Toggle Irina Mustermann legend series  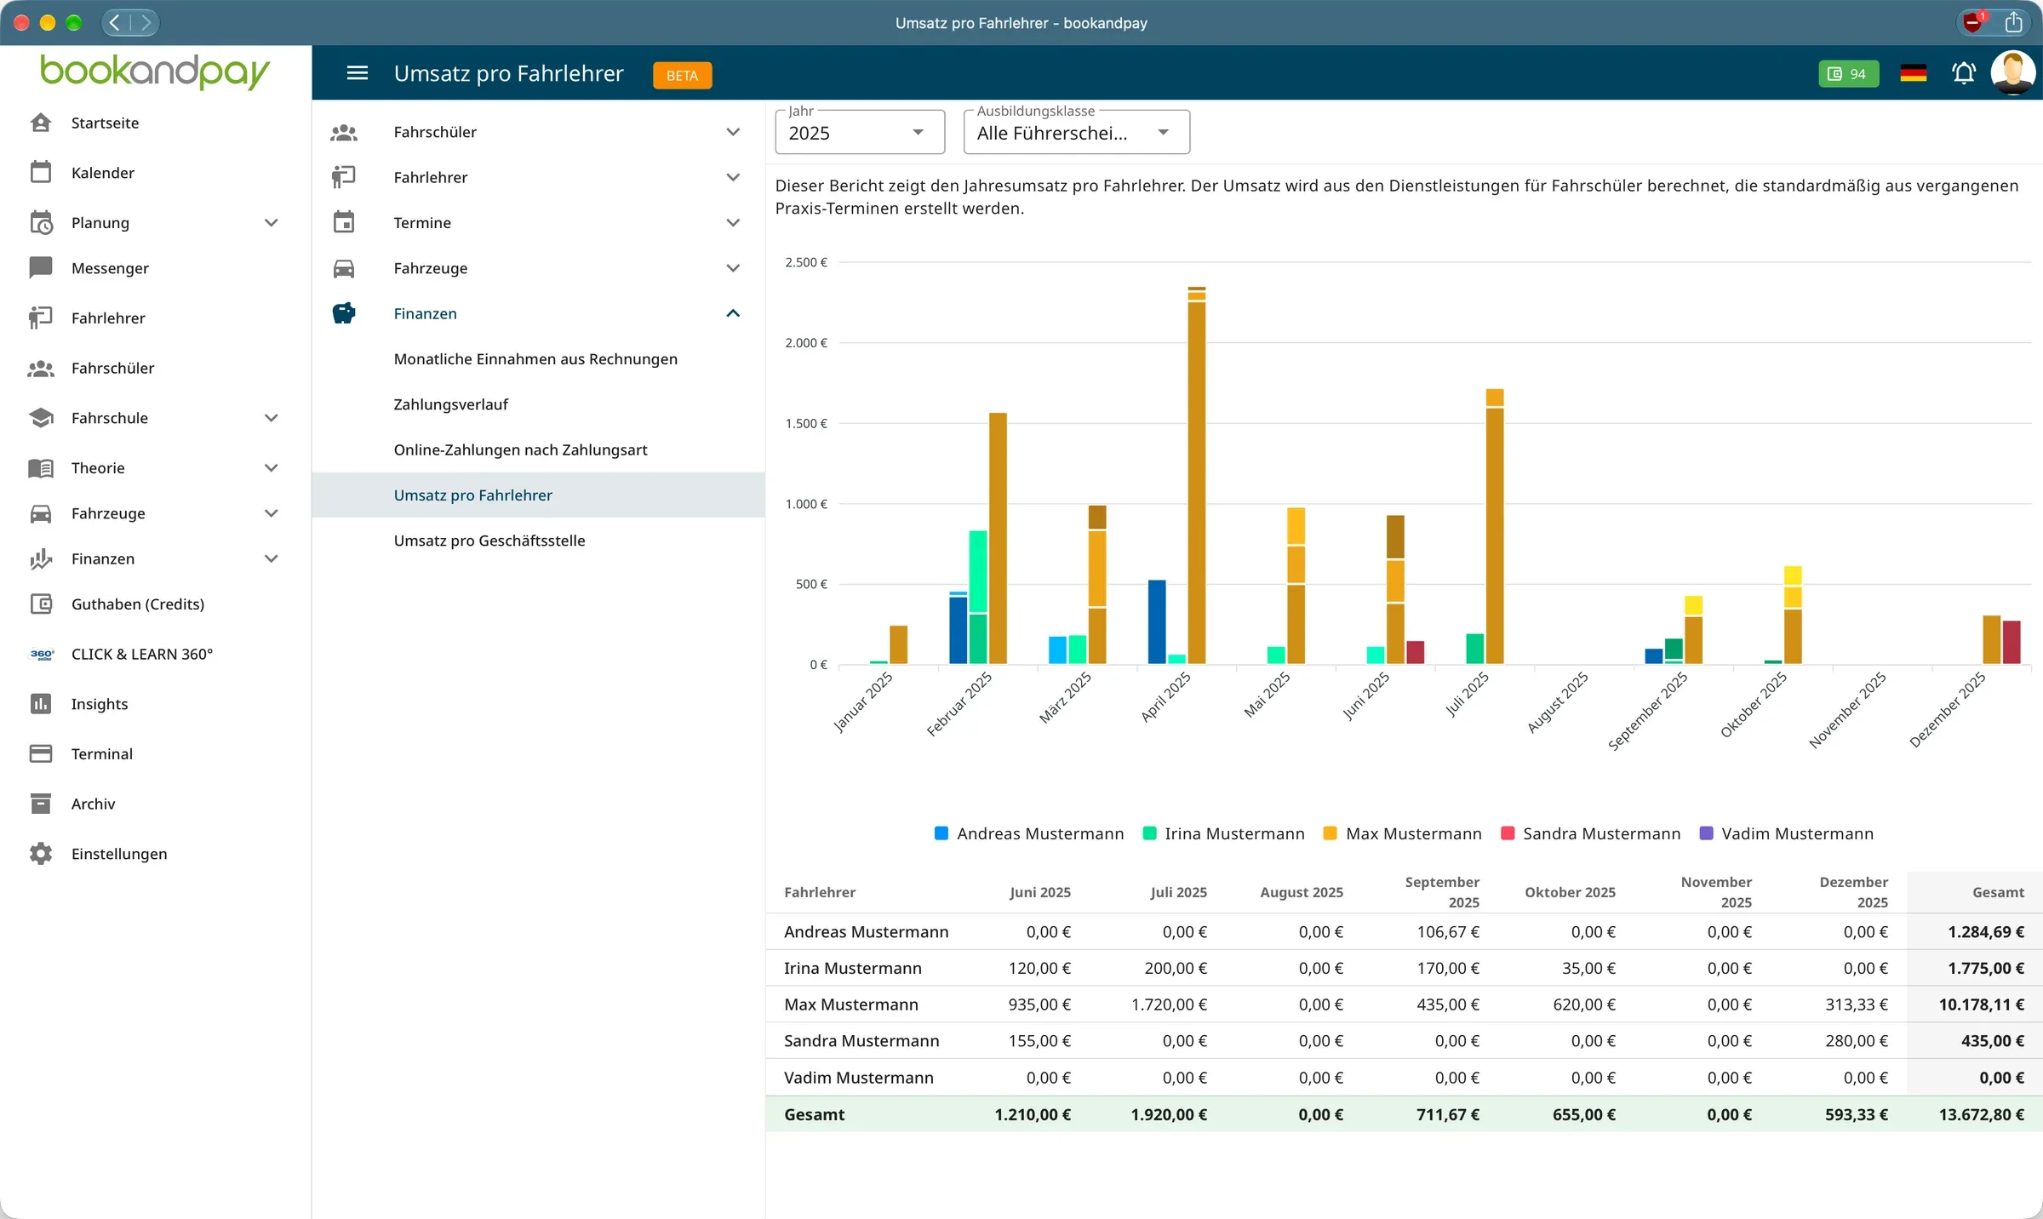1223,833
